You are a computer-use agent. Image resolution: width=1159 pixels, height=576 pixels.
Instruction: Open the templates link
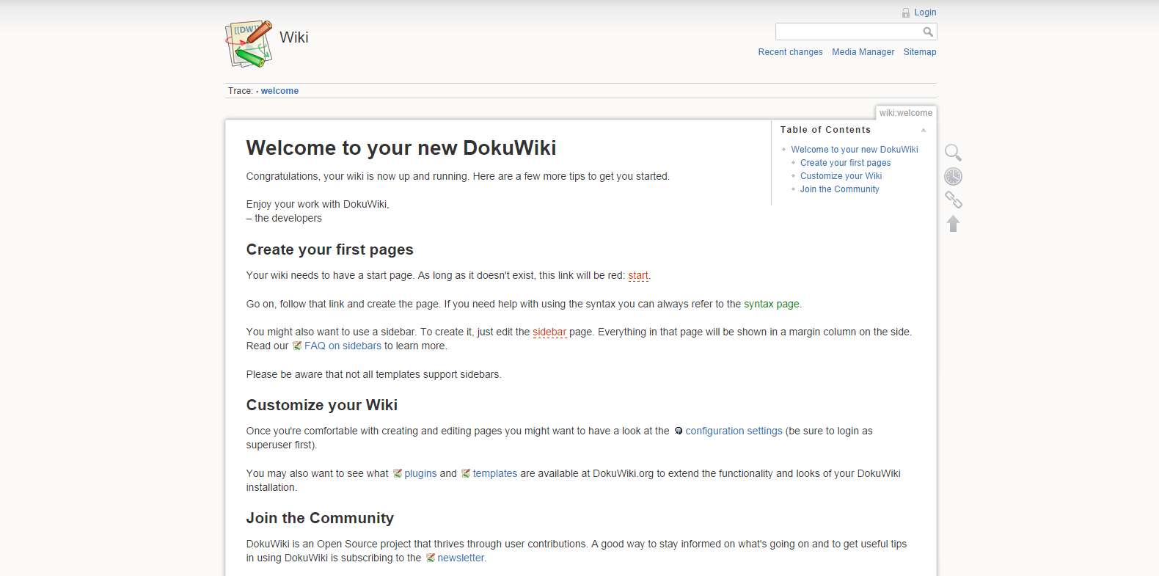point(494,473)
